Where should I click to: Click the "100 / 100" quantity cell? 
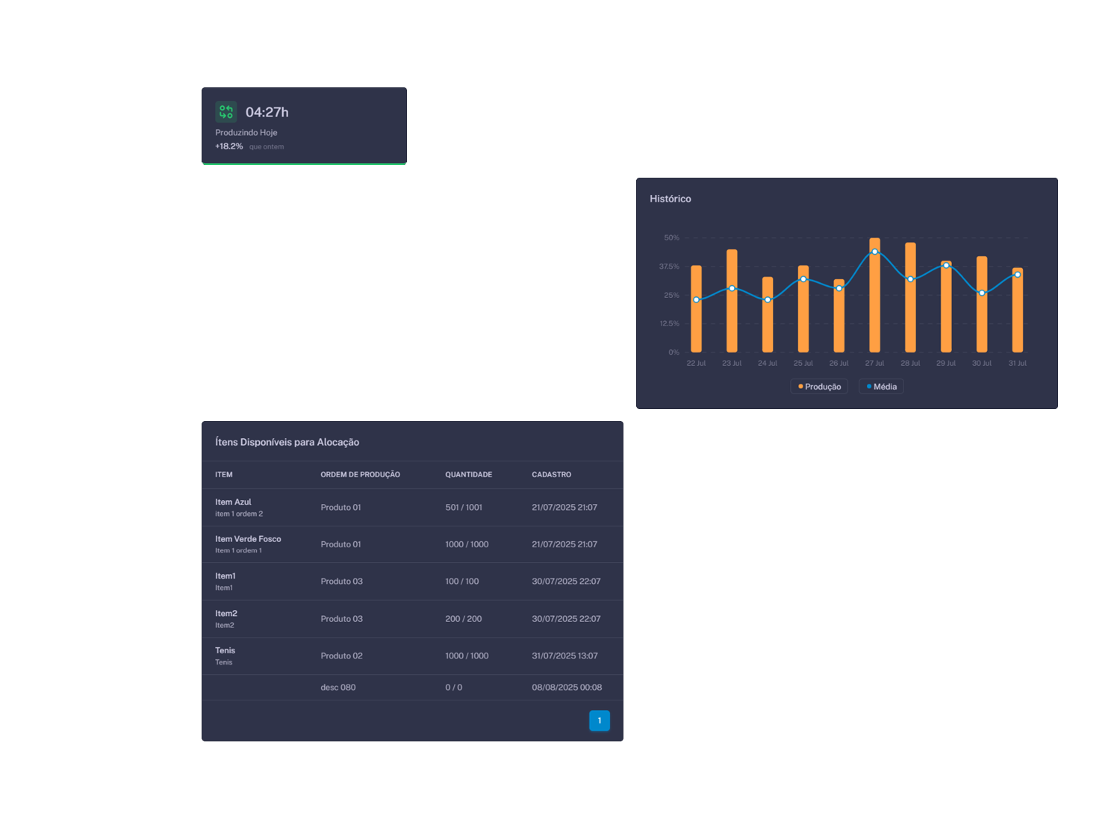point(462,582)
